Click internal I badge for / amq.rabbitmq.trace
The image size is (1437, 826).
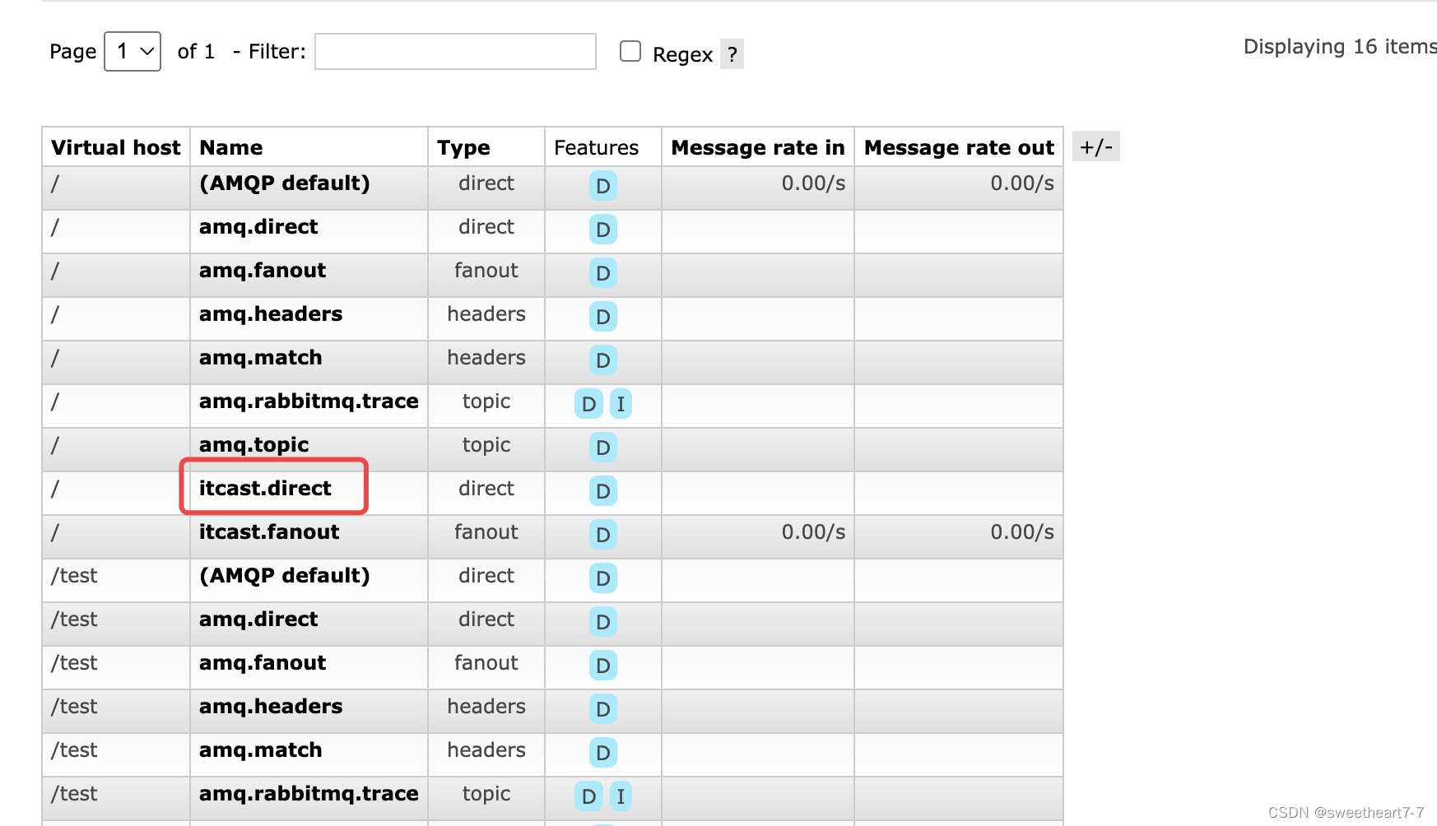(621, 404)
